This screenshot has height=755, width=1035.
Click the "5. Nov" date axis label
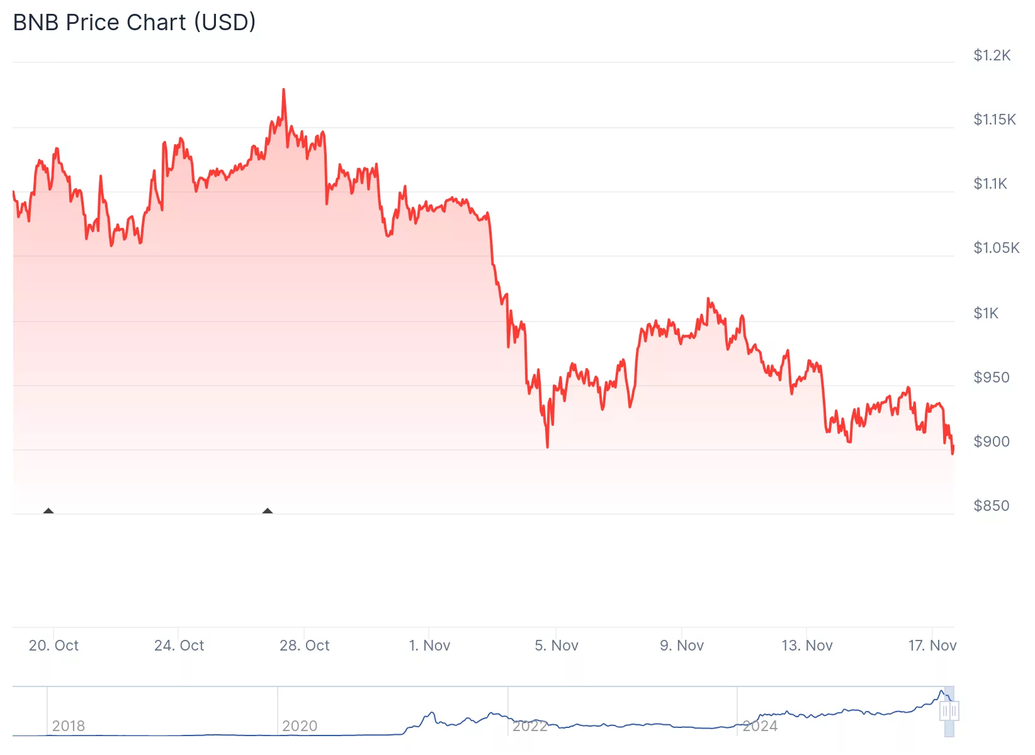click(x=556, y=646)
